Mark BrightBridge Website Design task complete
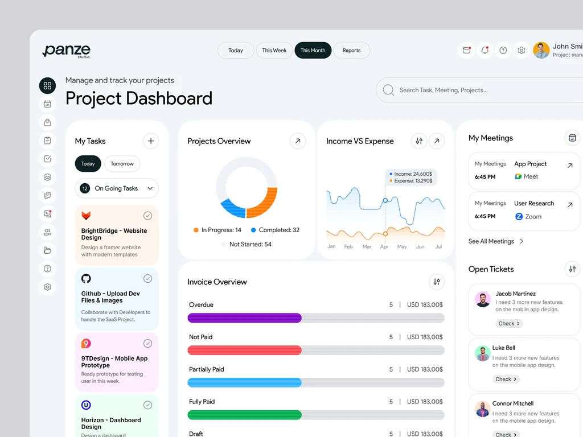This screenshot has width=583, height=437. coord(147,216)
